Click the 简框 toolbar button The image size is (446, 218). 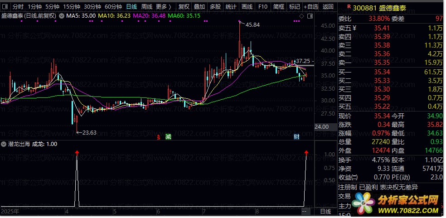[x=278, y=6]
